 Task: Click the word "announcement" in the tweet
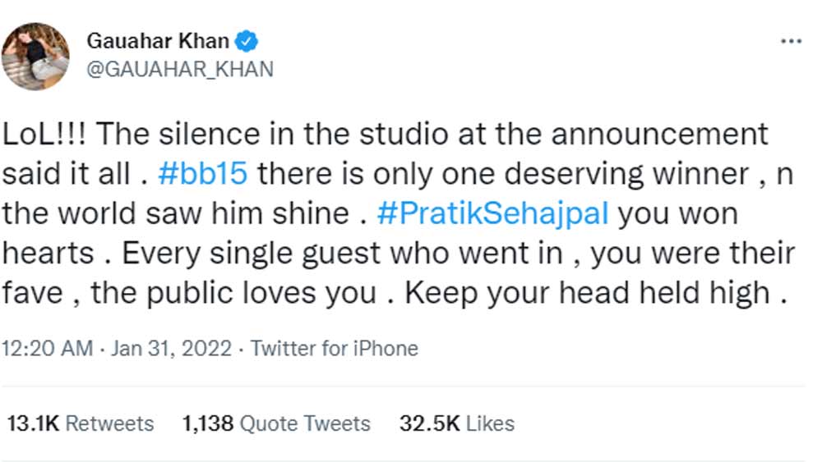point(660,133)
